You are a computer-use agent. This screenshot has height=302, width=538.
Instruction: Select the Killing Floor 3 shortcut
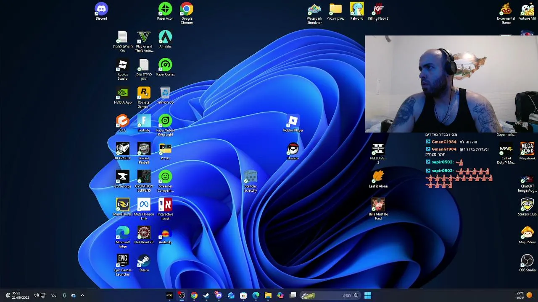pos(378,12)
